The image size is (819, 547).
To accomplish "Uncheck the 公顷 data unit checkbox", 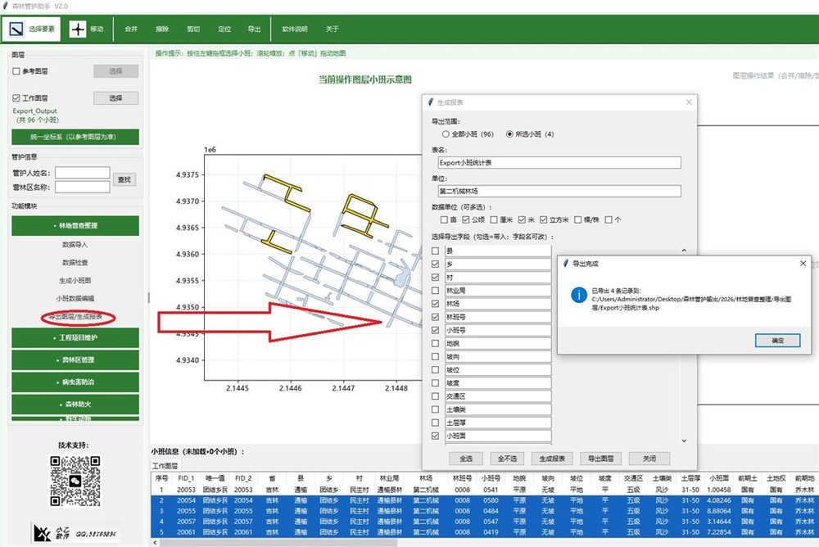I will click(466, 219).
